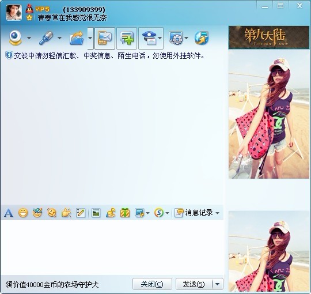Screen dimensions: 311x294
Task: Send a gift with the gift box icon
Action: click(125, 213)
